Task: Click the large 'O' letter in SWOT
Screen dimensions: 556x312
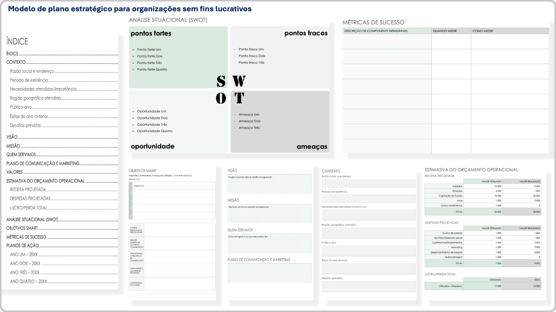Action: click(221, 98)
